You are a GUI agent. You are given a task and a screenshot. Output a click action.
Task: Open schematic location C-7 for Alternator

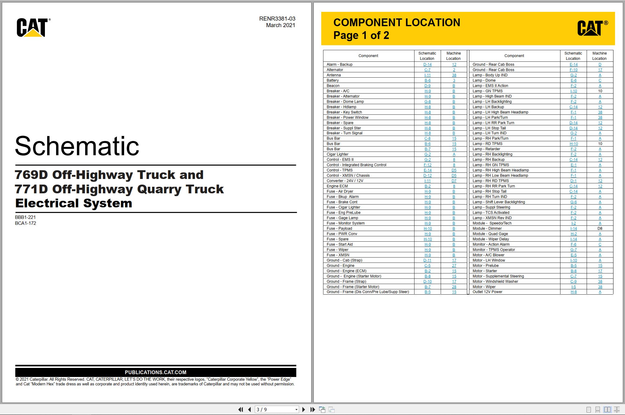coord(427,70)
